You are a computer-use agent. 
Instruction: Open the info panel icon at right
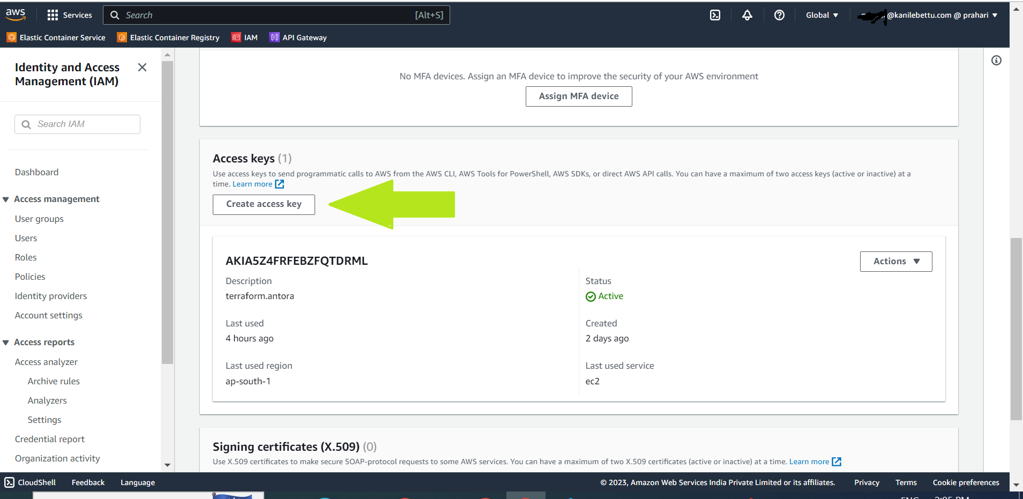pyautogui.click(x=996, y=61)
